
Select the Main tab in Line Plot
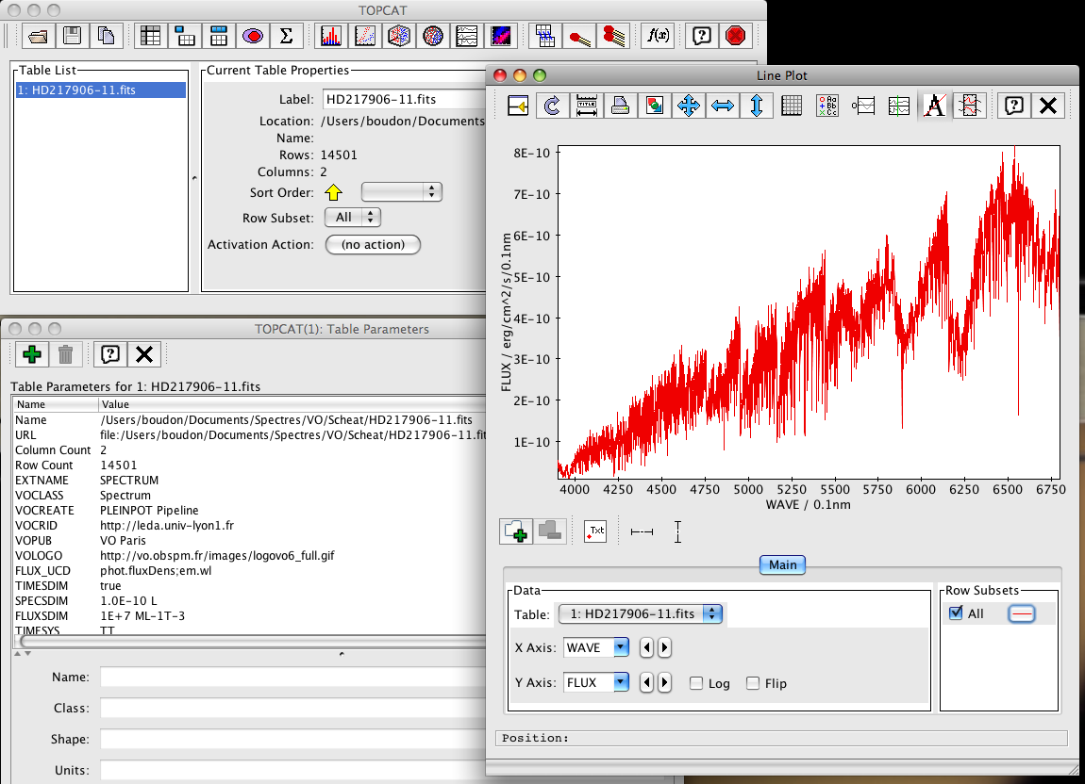(782, 565)
